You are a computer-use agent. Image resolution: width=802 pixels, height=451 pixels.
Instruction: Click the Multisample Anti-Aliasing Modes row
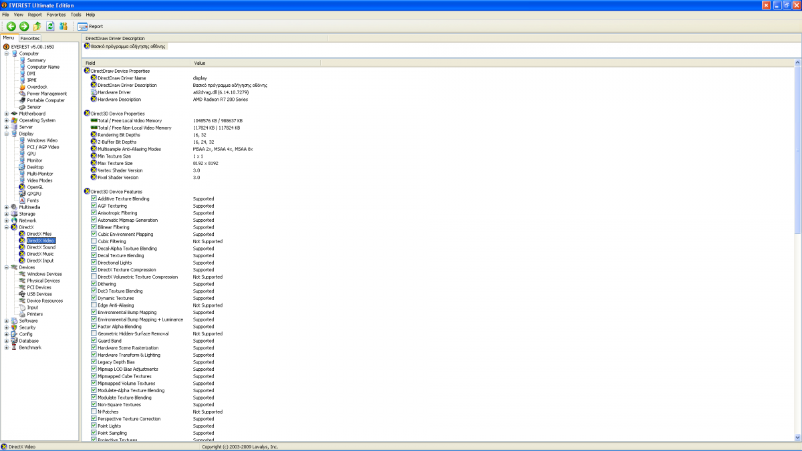pos(438,149)
